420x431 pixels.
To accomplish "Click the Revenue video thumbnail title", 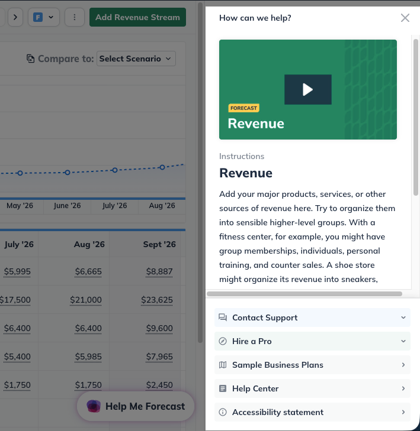I will click(256, 124).
